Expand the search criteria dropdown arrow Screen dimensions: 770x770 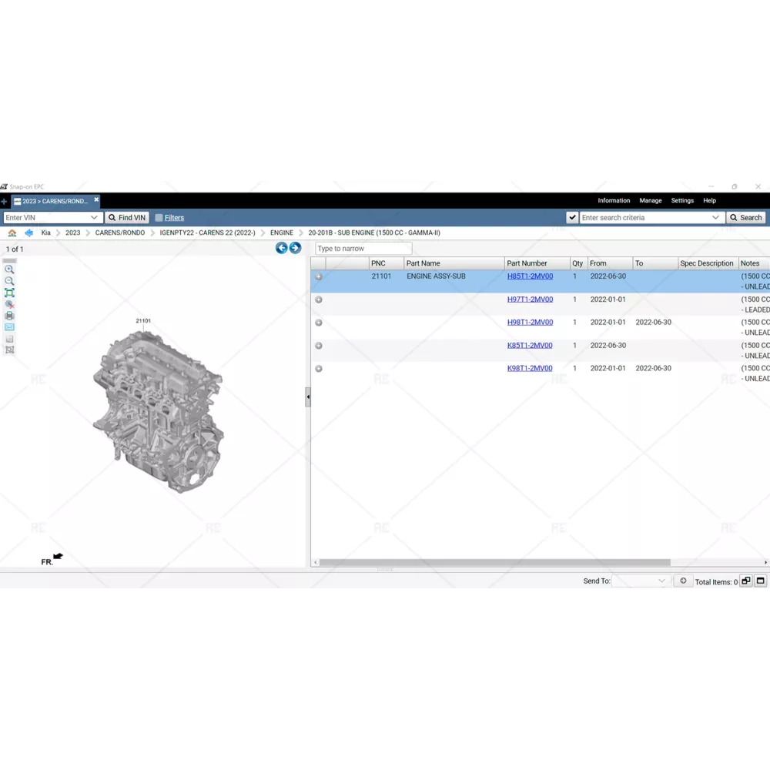(715, 218)
